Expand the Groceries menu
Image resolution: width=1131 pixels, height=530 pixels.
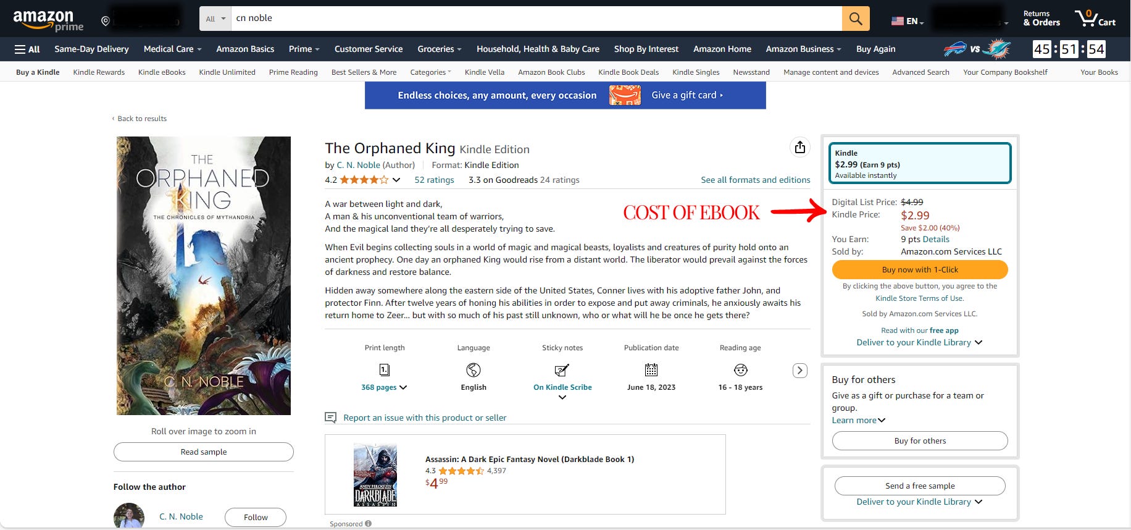click(x=440, y=49)
